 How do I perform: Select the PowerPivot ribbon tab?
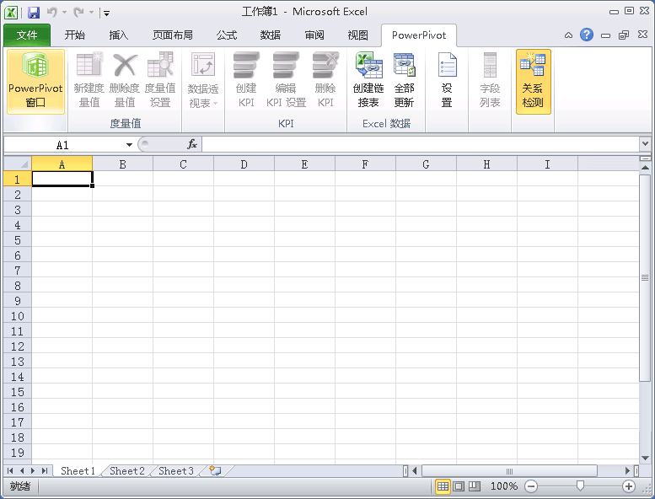pyautogui.click(x=419, y=35)
